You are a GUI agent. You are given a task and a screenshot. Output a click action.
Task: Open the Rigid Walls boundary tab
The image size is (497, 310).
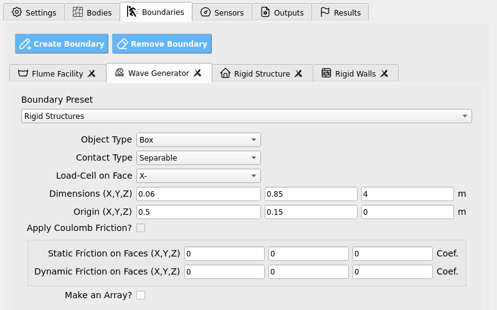[x=356, y=73]
